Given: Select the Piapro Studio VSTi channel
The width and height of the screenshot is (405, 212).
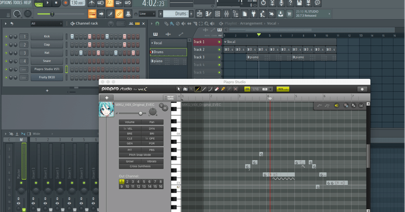Looking at the screenshot, I should tap(47, 69).
